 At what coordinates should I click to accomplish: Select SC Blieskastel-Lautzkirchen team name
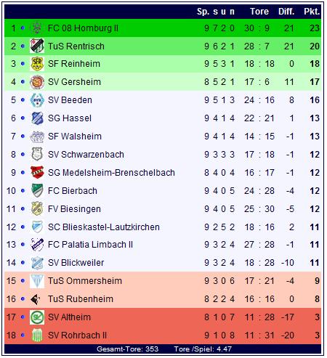(104, 227)
